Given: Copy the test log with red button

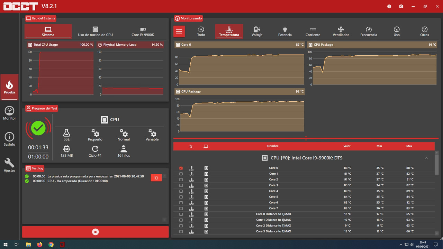Looking at the screenshot, I should tap(156, 177).
